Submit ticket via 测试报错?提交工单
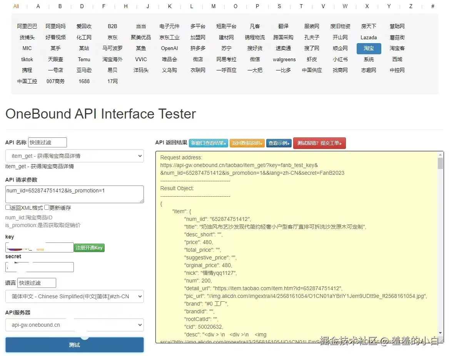This screenshot has height=356, width=449. 319,143
